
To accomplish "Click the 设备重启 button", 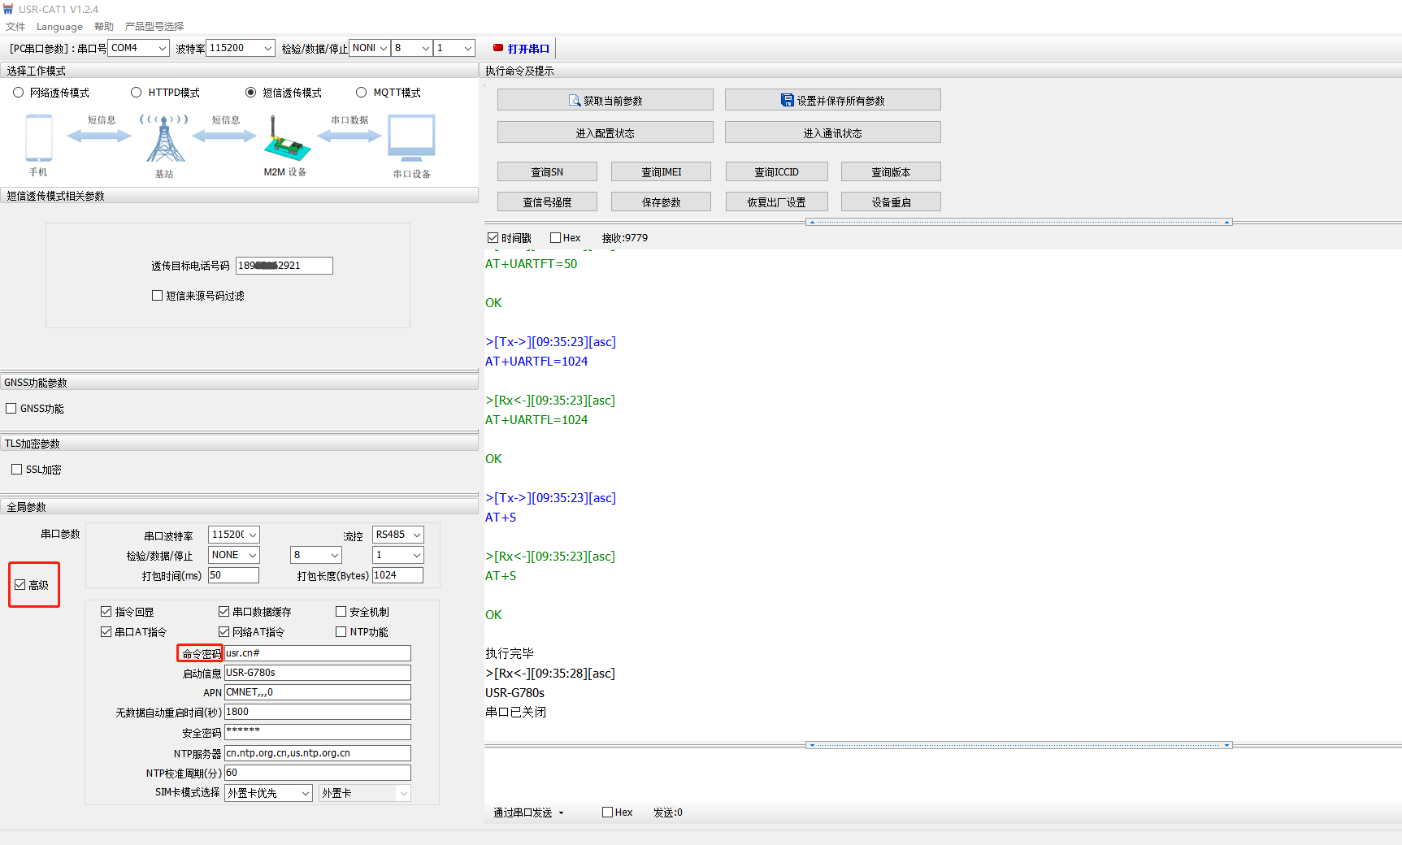I will [891, 202].
